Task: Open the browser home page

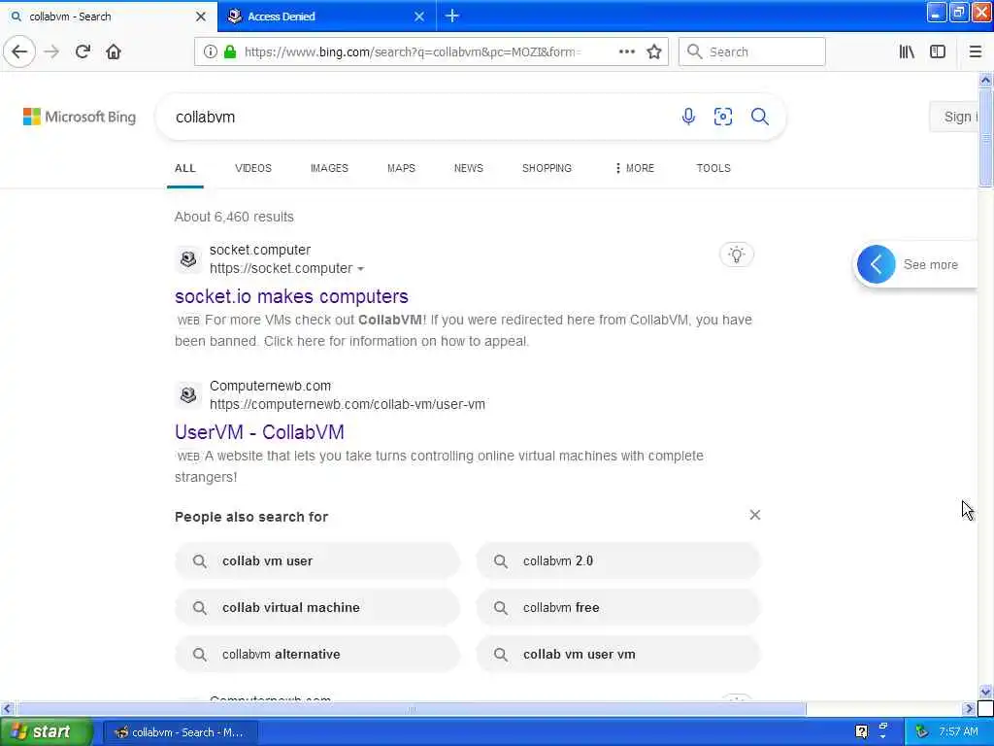Action: tap(114, 51)
